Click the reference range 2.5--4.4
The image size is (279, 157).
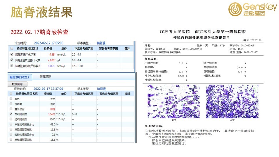(76, 54)
